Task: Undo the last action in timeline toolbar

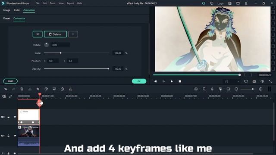Action: [6, 89]
